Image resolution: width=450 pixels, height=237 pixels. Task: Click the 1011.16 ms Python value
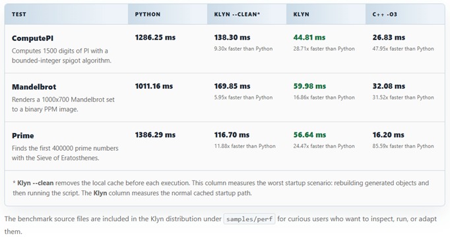154,86
